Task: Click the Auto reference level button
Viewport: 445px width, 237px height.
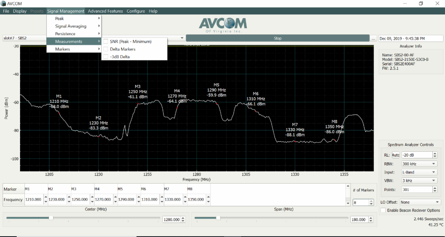Action: tap(396, 155)
